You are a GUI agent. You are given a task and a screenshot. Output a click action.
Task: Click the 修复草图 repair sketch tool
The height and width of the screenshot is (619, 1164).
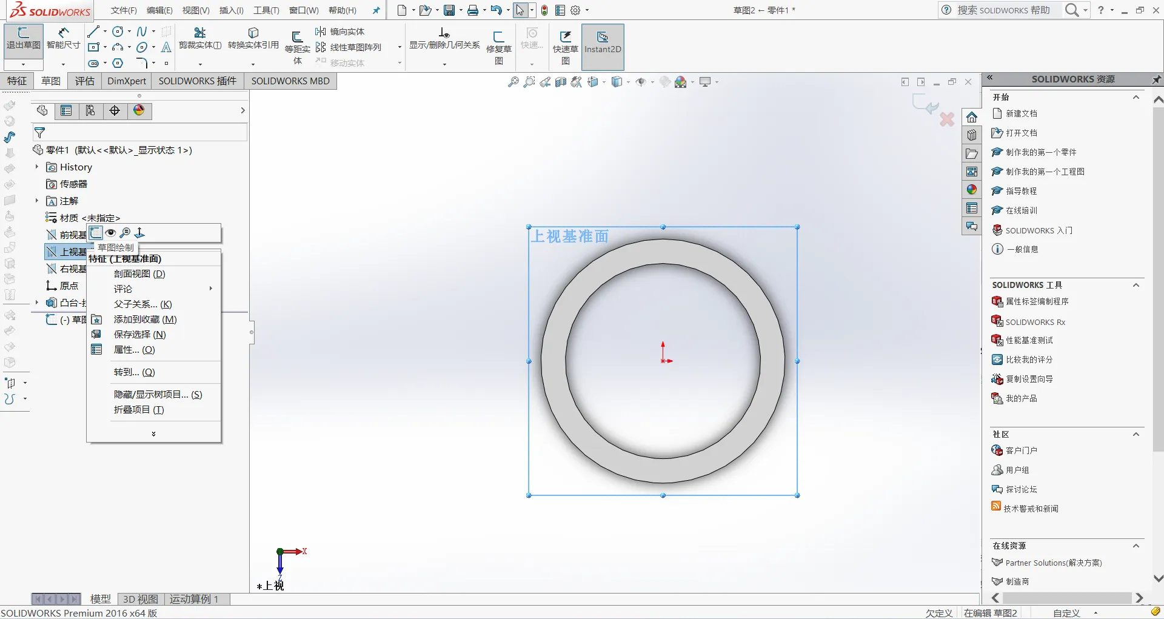tap(499, 47)
